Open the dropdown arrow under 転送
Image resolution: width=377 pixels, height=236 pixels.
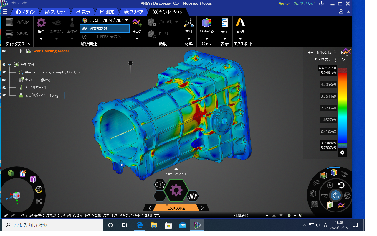tap(240, 39)
